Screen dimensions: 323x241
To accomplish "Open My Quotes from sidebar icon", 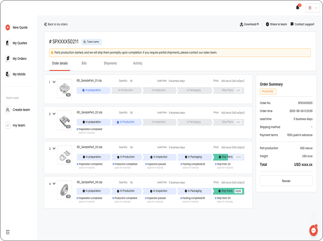I will point(8,43).
